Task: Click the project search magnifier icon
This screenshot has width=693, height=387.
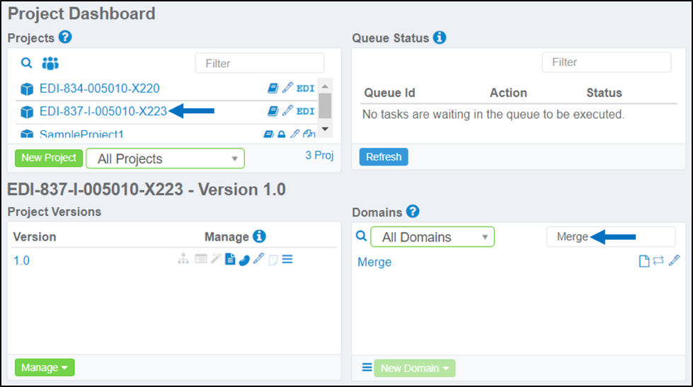Action: [26, 63]
